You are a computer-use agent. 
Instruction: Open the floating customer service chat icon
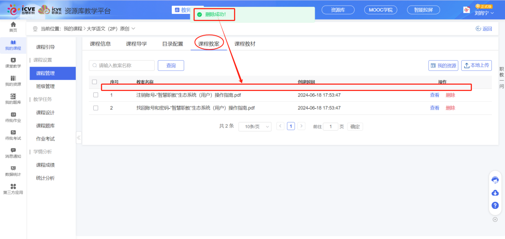(x=495, y=180)
